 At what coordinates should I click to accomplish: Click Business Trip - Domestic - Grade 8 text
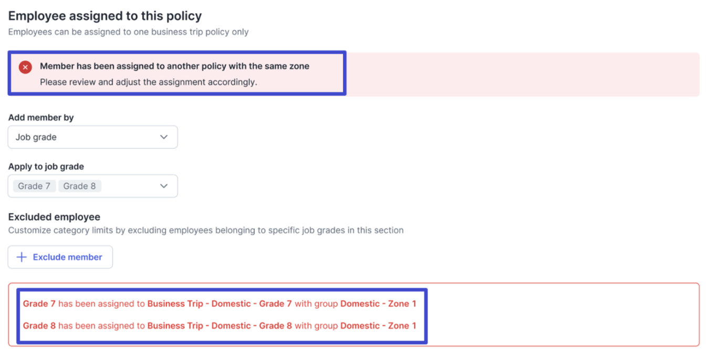tap(220, 326)
